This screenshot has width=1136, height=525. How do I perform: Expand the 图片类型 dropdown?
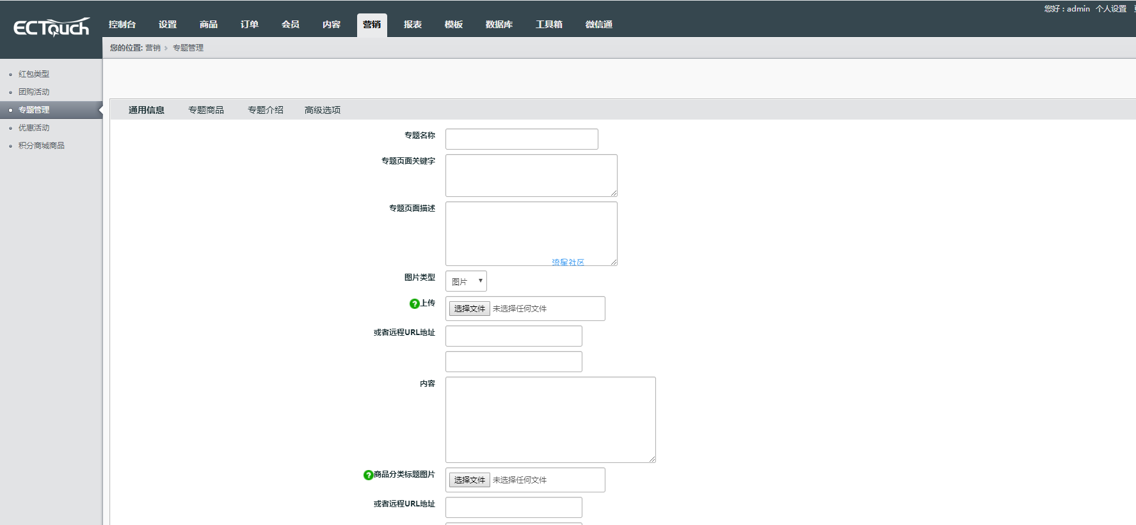(466, 281)
